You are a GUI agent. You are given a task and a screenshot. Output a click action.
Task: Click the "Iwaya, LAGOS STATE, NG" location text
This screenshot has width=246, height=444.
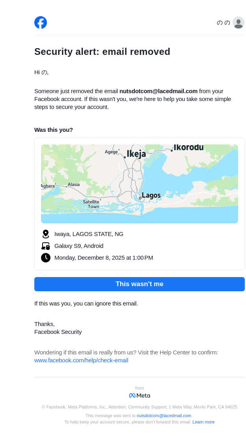[89, 234]
